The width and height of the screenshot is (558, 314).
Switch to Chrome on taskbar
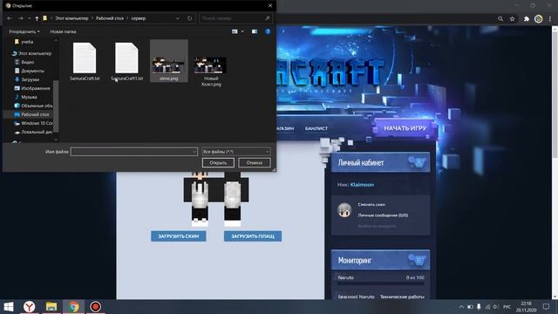pos(73,306)
